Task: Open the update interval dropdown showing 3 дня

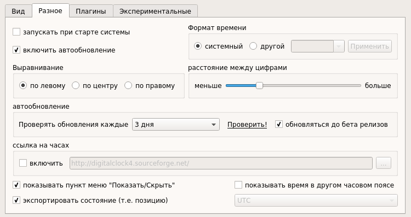Action: click(176, 125)
